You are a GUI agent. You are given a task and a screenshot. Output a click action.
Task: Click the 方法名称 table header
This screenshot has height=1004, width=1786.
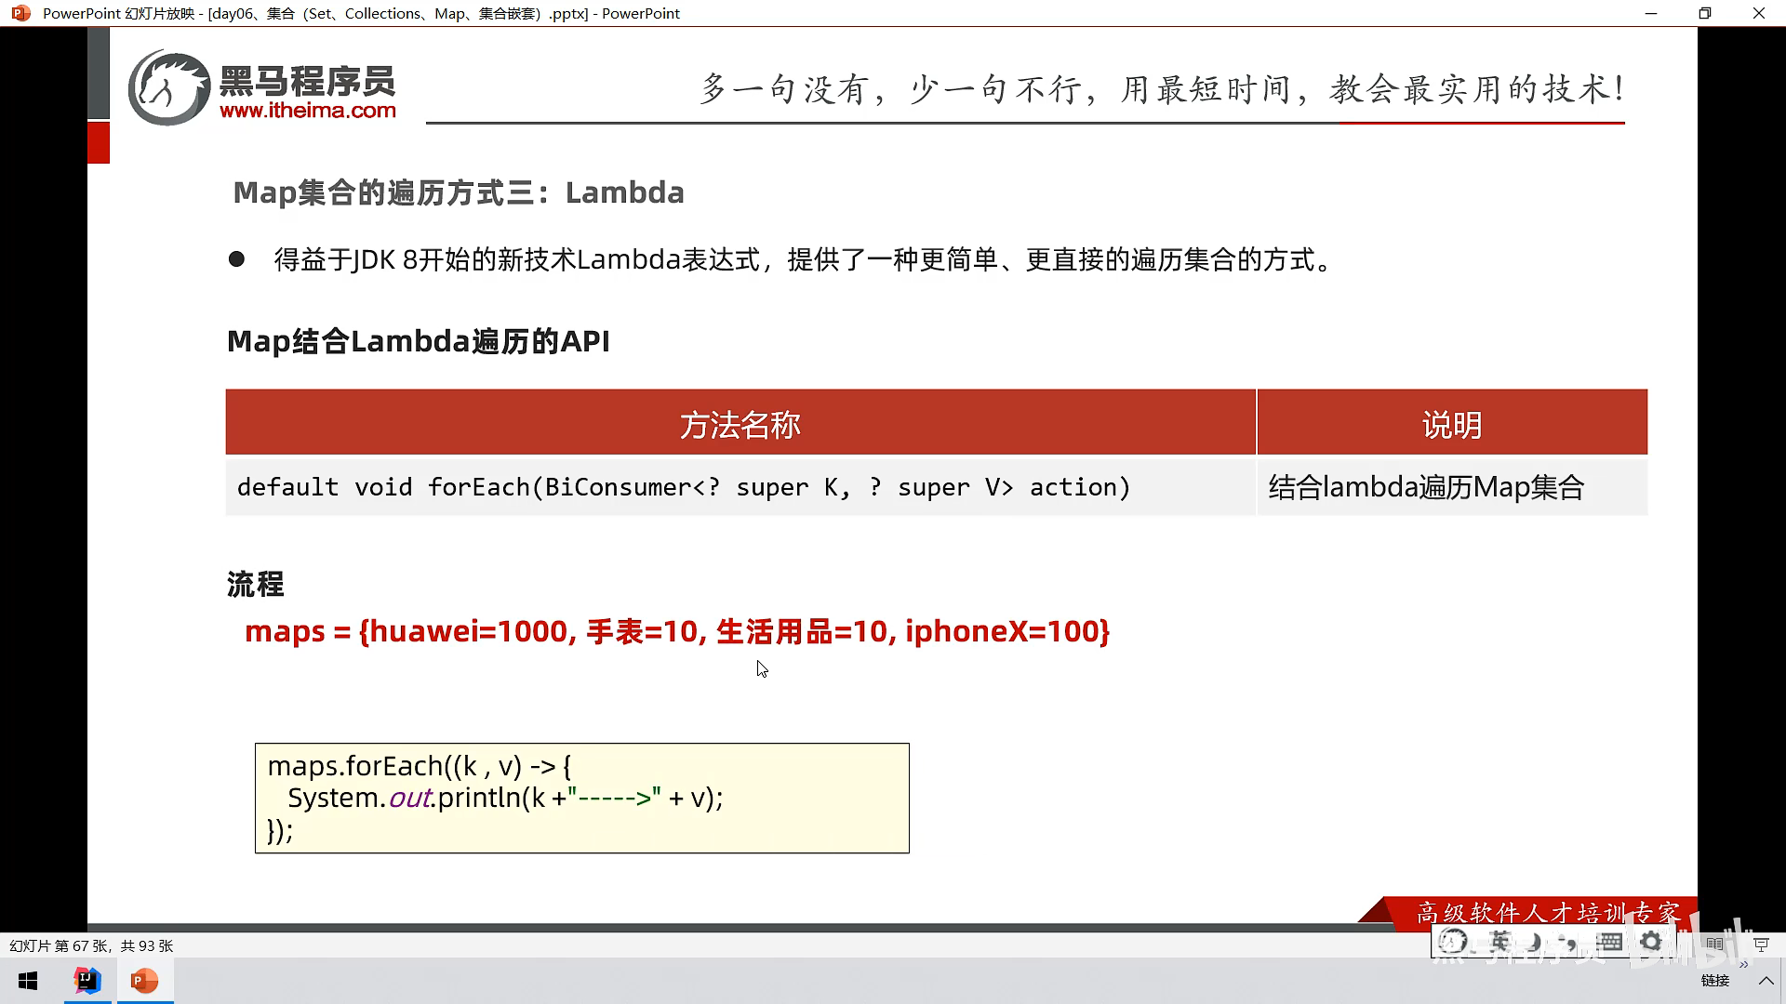[x=740, y=424]
